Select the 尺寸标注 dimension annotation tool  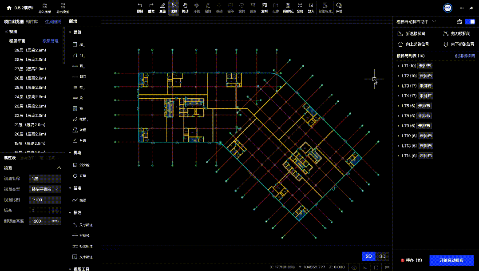83,225
